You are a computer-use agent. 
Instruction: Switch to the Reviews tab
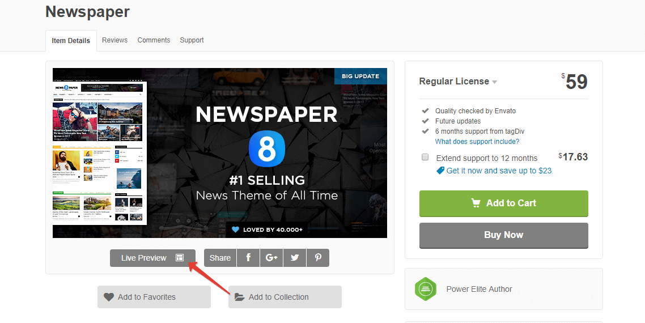point(114,40)
